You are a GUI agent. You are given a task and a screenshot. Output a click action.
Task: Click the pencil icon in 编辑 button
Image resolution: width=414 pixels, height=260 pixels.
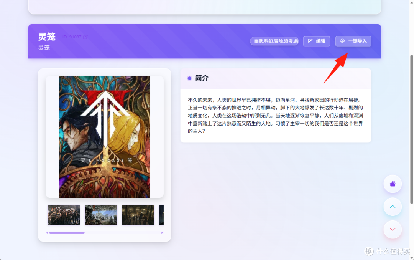tap(310, 41)
